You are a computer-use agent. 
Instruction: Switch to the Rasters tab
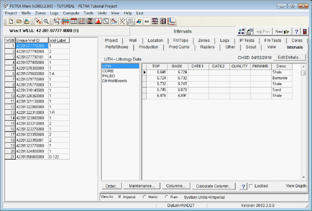[x=207, y=47]
